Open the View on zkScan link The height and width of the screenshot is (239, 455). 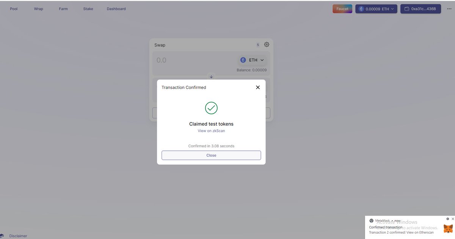point(211,131)
